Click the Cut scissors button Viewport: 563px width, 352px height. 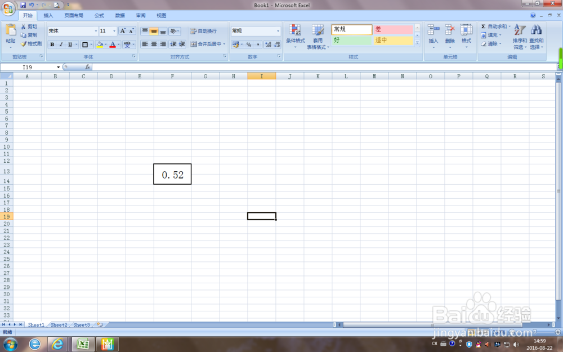pyautogui.click(x=29, y=26)
